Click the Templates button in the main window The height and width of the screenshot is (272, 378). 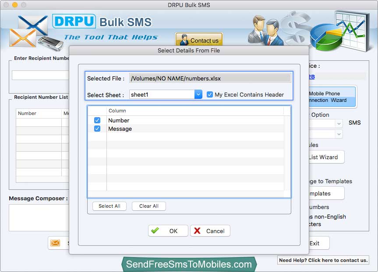click(x=326, y=193)
